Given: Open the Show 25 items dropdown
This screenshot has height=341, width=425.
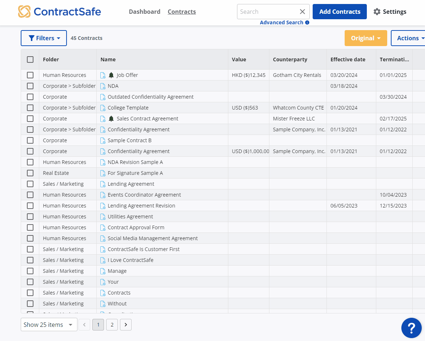Looking at the screenshot, I should coord(49,325).
